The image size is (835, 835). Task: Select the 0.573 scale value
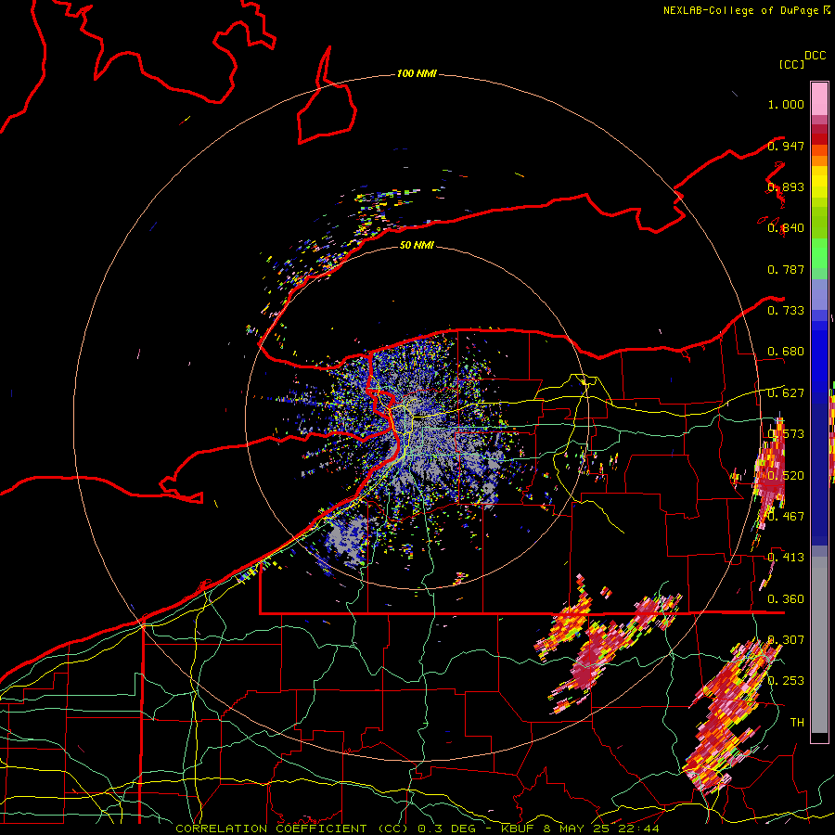coord(786,434)
